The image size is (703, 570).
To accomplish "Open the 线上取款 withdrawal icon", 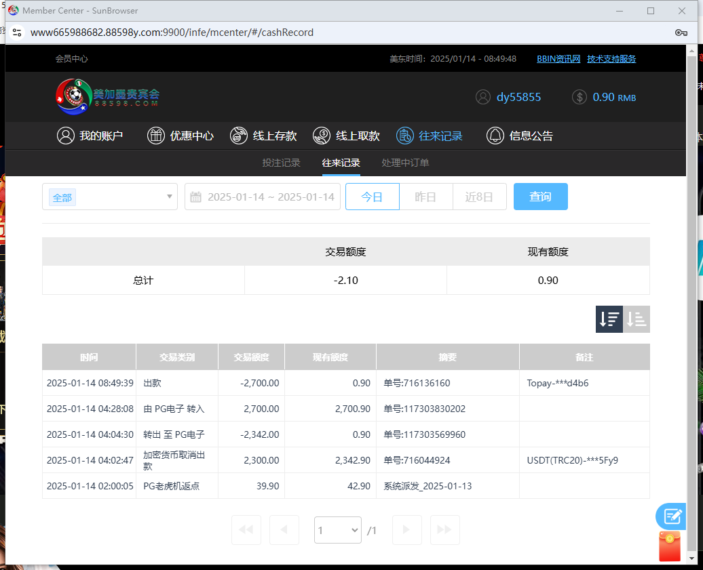I will pos(321,136).
